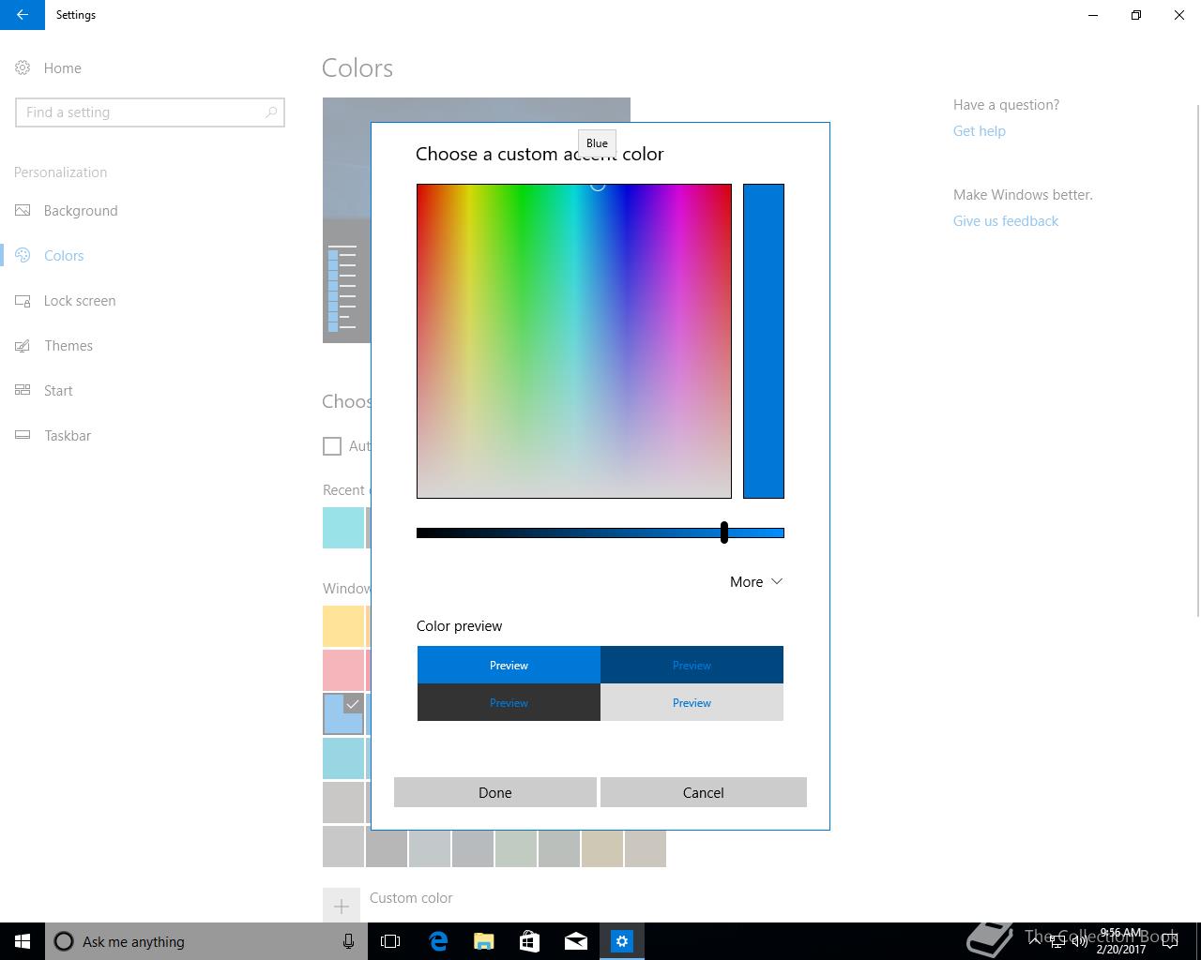
Task: Click the Settings gear on the taskbar
Action: [622, 941]
